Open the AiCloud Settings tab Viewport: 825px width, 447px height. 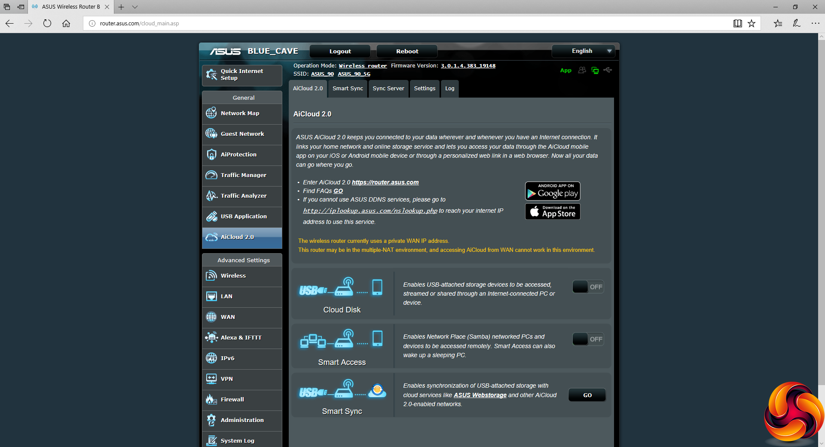click(x=425, y=89)
